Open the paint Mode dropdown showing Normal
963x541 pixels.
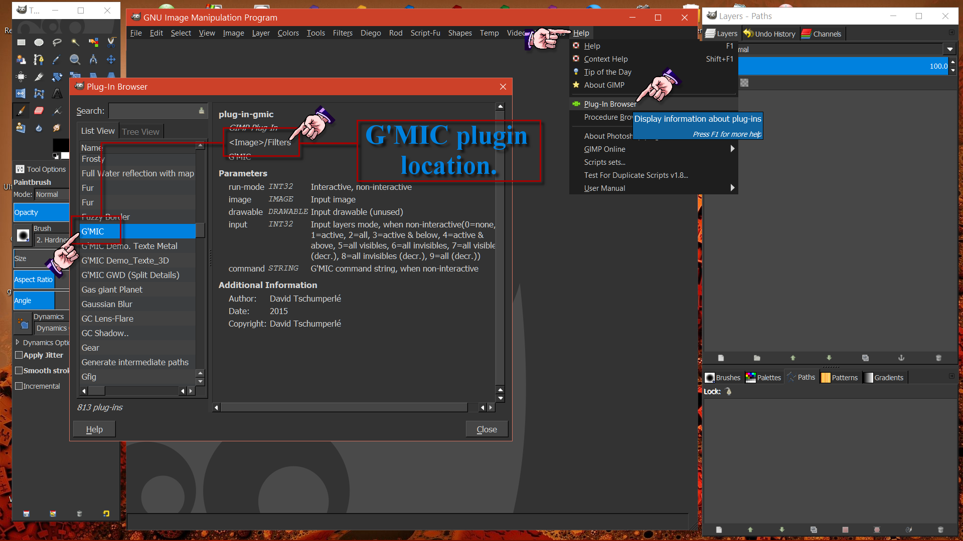[x=51, y=194]
